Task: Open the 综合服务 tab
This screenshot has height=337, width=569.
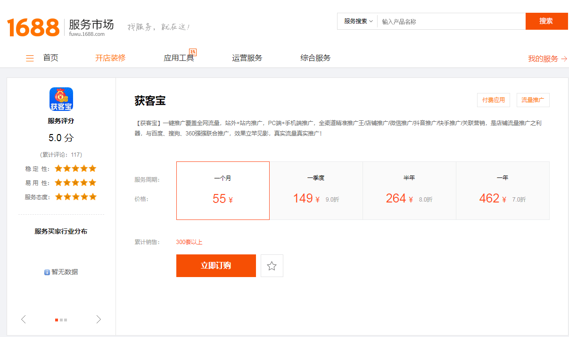Action: point(315,58)
